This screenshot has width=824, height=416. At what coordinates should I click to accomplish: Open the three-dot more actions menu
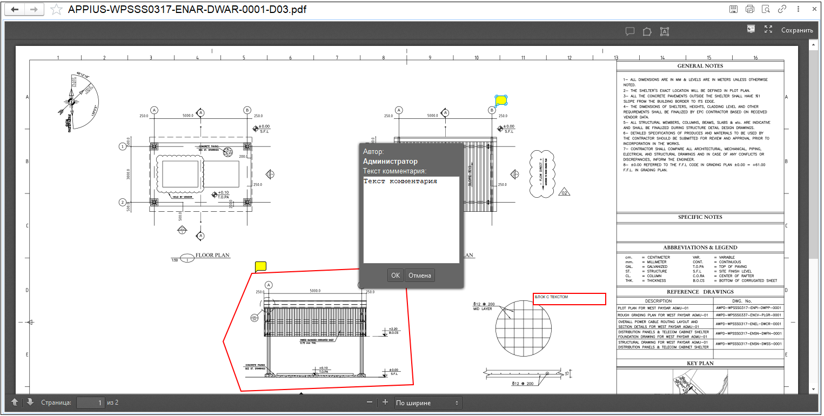click(x=799, y=9)
